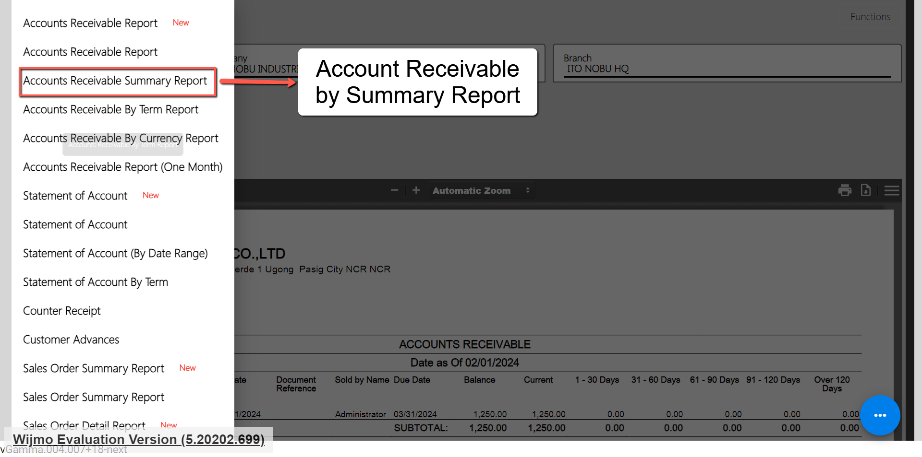Open the Customer Advances report
Image resolution: width=922 pixels, height=457 pixels.
[71, 340]
